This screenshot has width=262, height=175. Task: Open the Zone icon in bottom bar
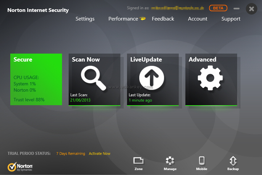(x=138, y=161)
